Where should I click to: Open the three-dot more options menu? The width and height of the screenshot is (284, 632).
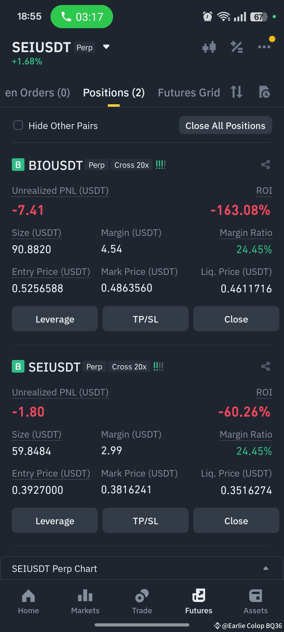pos(264,47)
